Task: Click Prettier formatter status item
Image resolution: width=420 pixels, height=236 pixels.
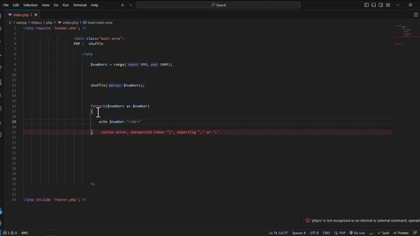Action: [401, 233]
